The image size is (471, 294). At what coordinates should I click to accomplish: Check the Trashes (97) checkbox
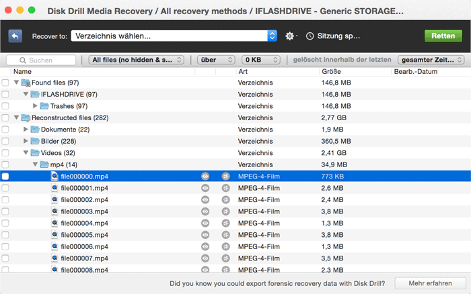(x=5, y=106)
